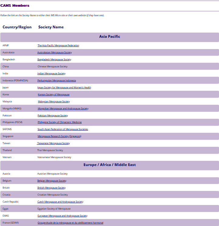Select Vietnamese Menopause Society text
This screenshot has height=226, width=219.
pos(54,157)
